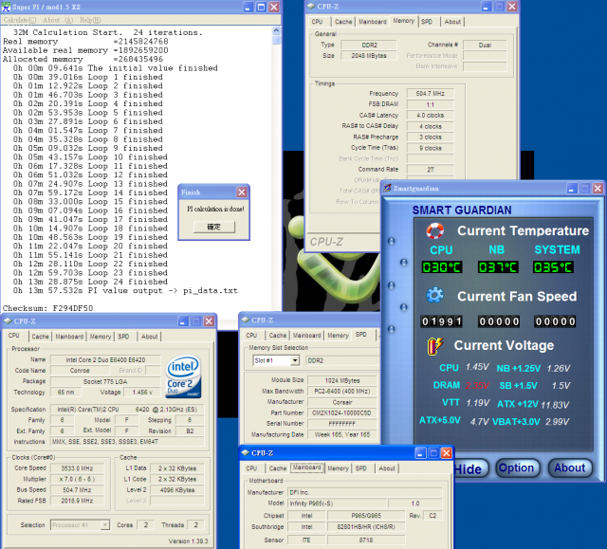Image resolution: width=607 pixels, height=549 pixels.
Task: Minimize the Super PI window
Action: (x=248, y=7)
